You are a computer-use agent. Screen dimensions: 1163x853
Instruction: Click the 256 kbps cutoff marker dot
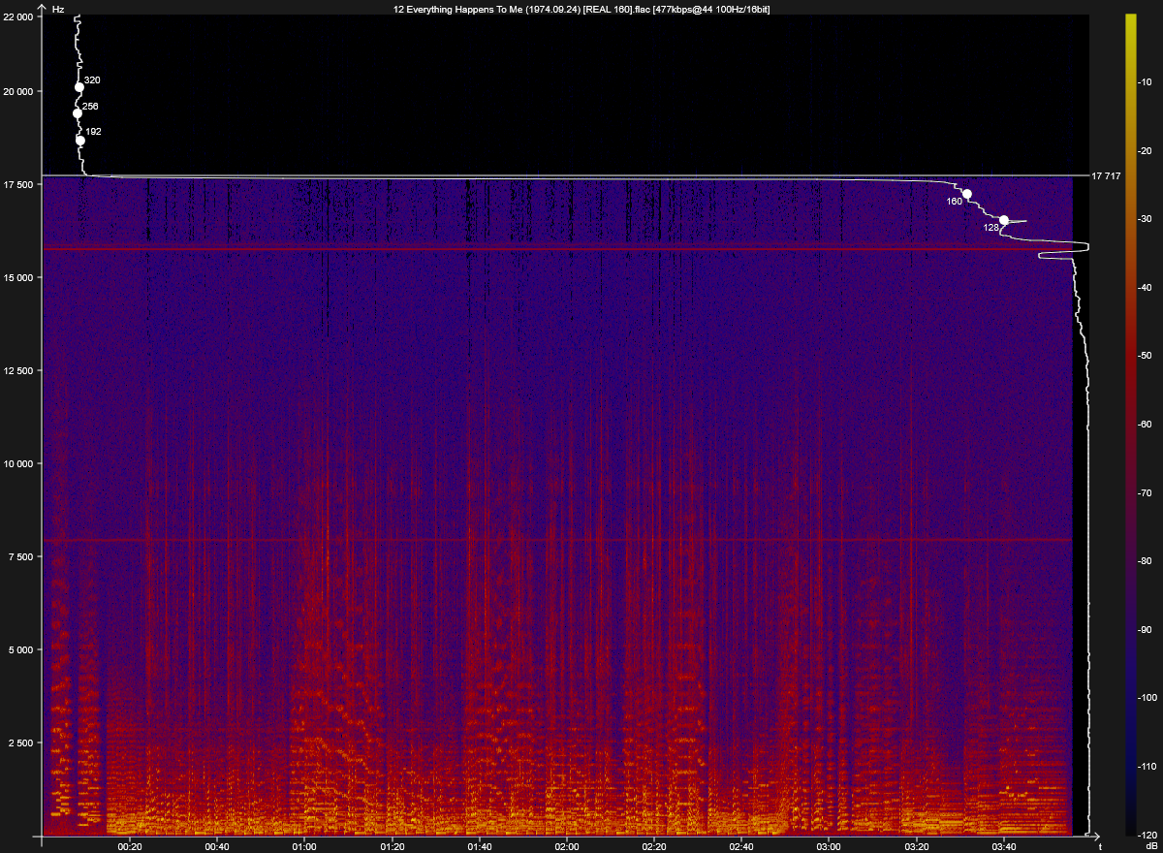[78, 113]
